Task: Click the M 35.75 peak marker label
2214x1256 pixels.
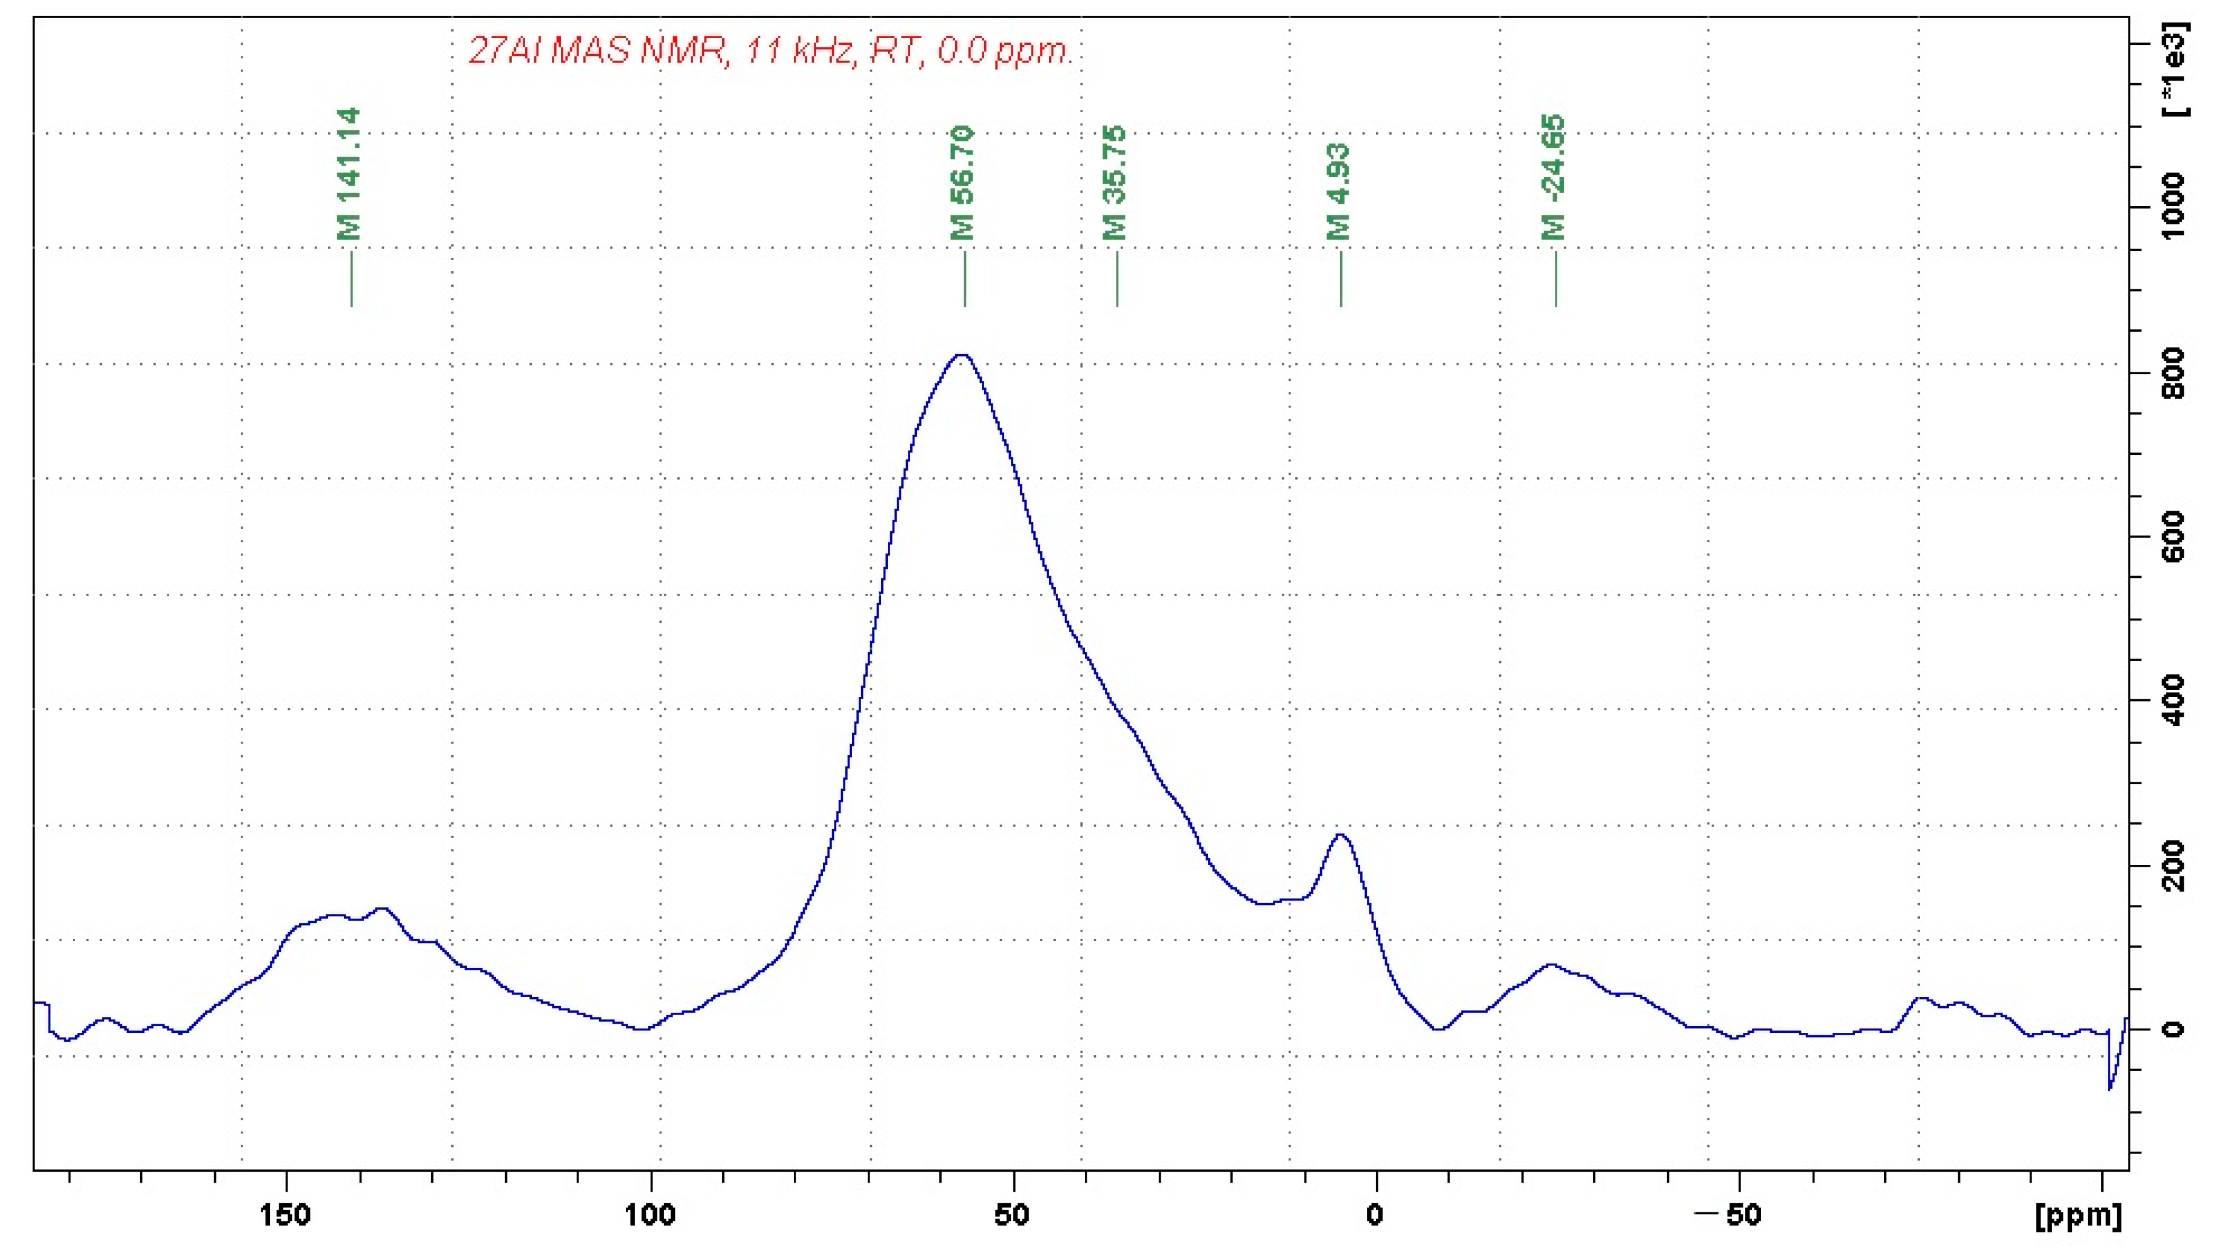Action: tap(1115, 183)
